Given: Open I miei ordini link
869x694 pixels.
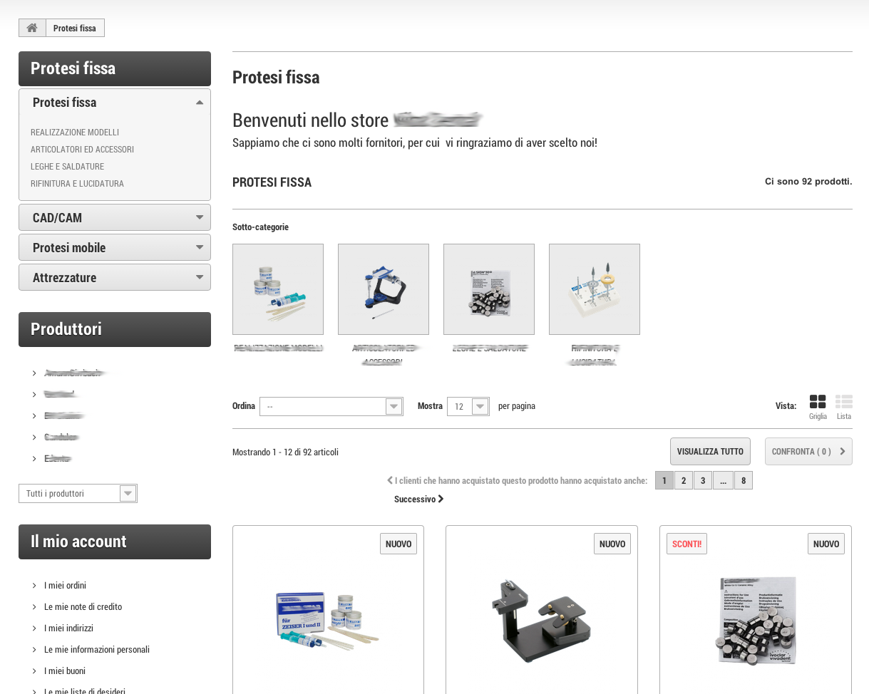Looking at the screenshot, I should (65, 586).
